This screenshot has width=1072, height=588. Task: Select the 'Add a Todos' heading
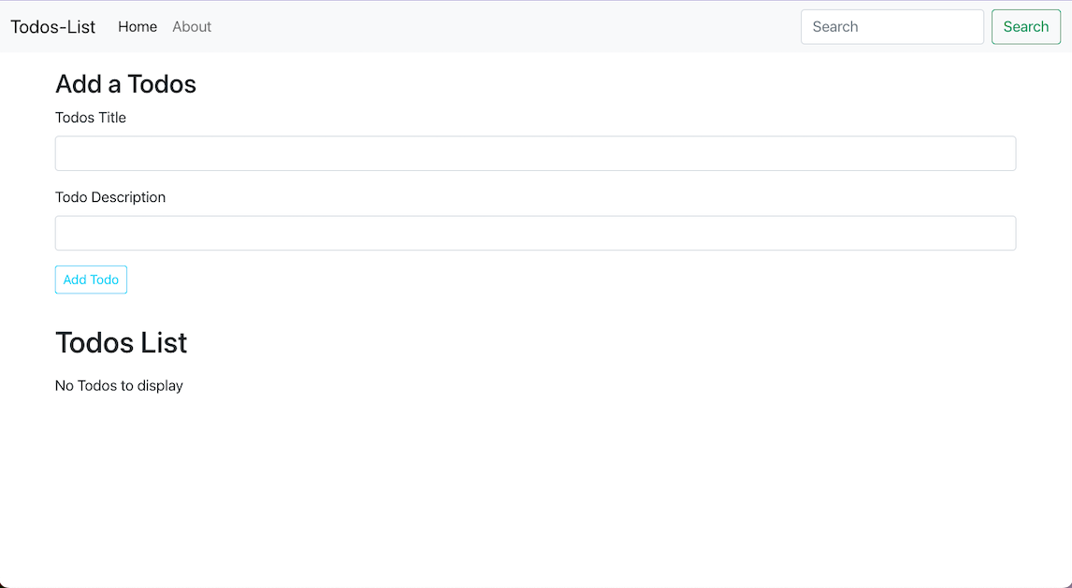[125, 84]
